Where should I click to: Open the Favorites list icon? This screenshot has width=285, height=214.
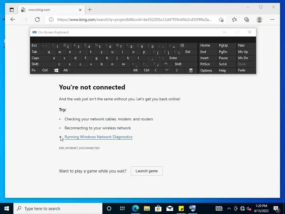(x=234, y=20)
